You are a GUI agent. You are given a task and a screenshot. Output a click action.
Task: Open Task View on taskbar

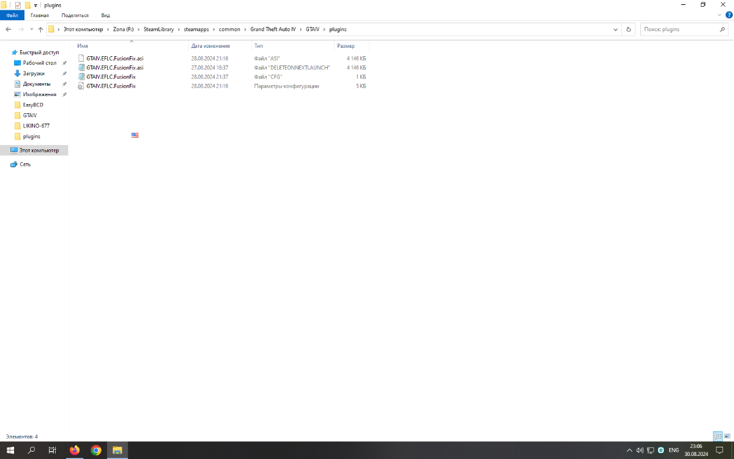53,450
